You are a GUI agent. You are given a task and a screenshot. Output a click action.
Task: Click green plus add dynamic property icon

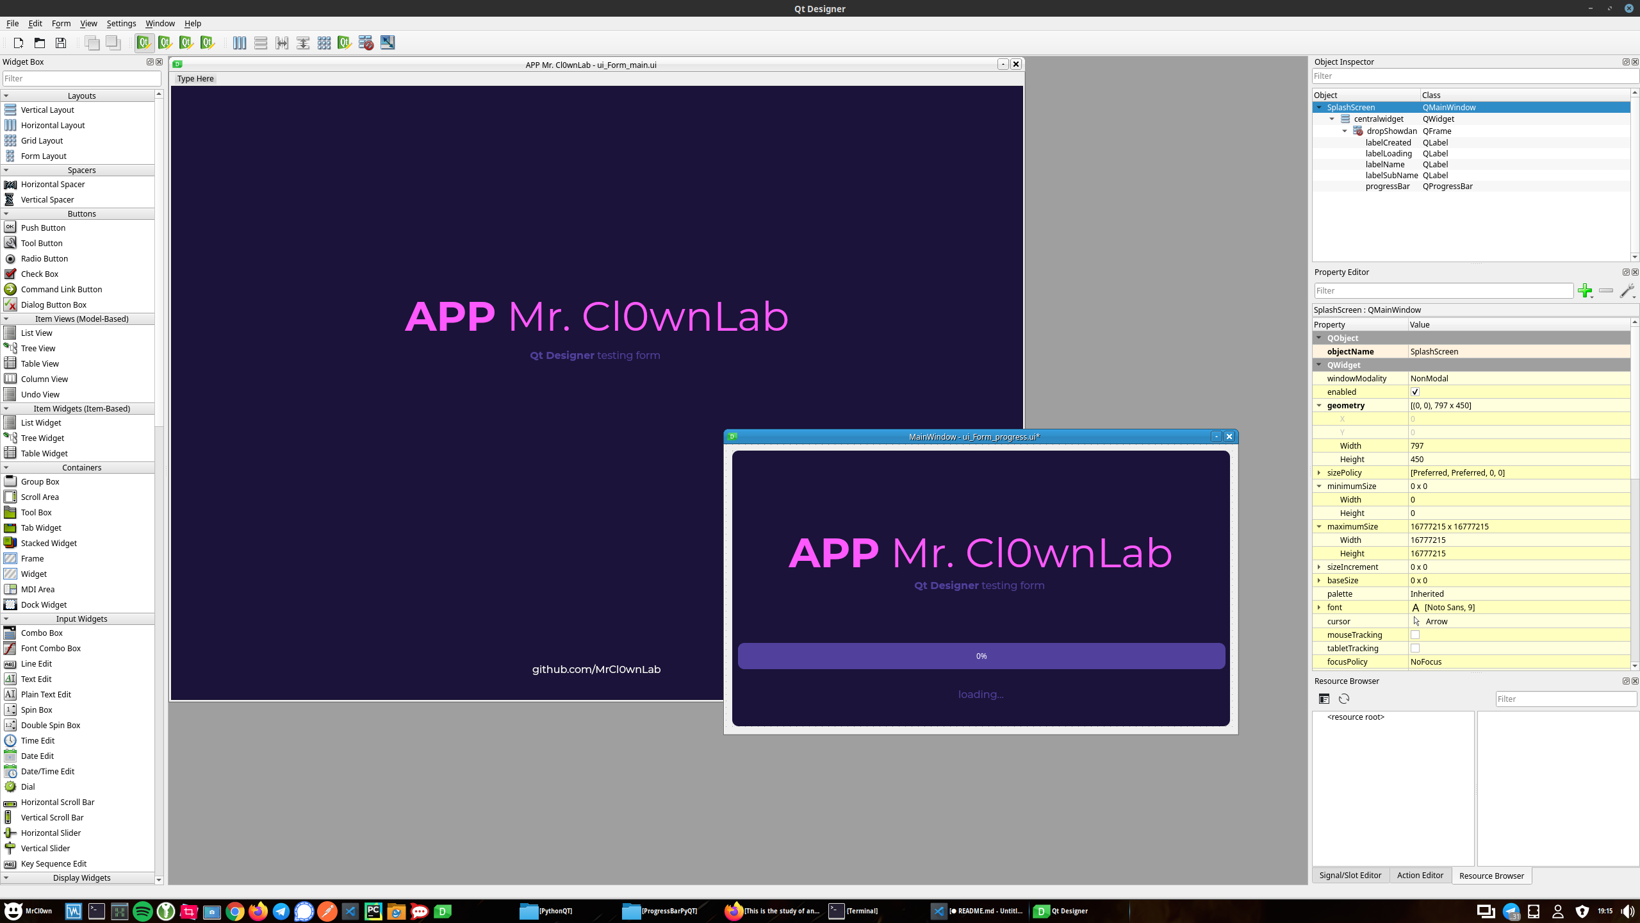(x=1585, y=290)
